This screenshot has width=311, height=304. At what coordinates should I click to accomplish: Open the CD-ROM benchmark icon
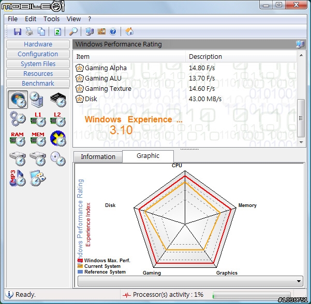58,158
